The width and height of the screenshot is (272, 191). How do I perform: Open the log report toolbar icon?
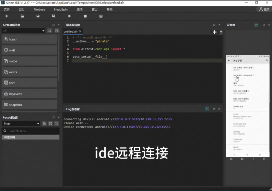coord(101,16)
